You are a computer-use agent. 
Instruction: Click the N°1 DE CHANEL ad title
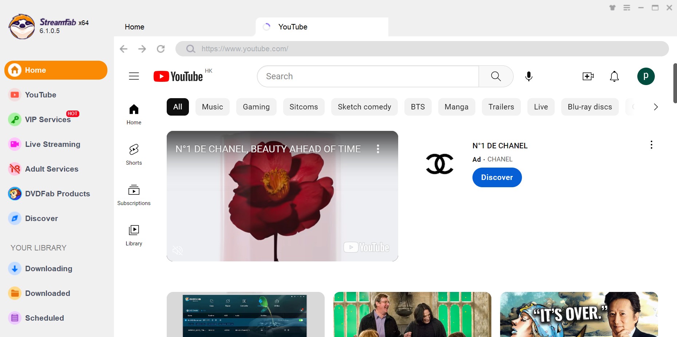point(500,146)
